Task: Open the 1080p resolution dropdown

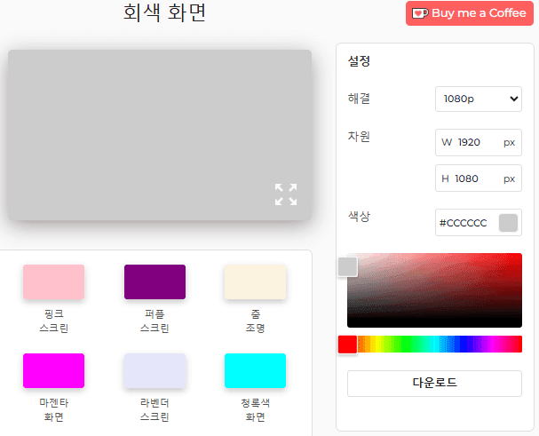Action: coord(478,99)
